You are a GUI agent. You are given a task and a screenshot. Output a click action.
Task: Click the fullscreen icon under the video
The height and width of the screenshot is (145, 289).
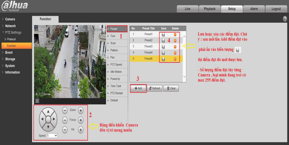point(37,101)
